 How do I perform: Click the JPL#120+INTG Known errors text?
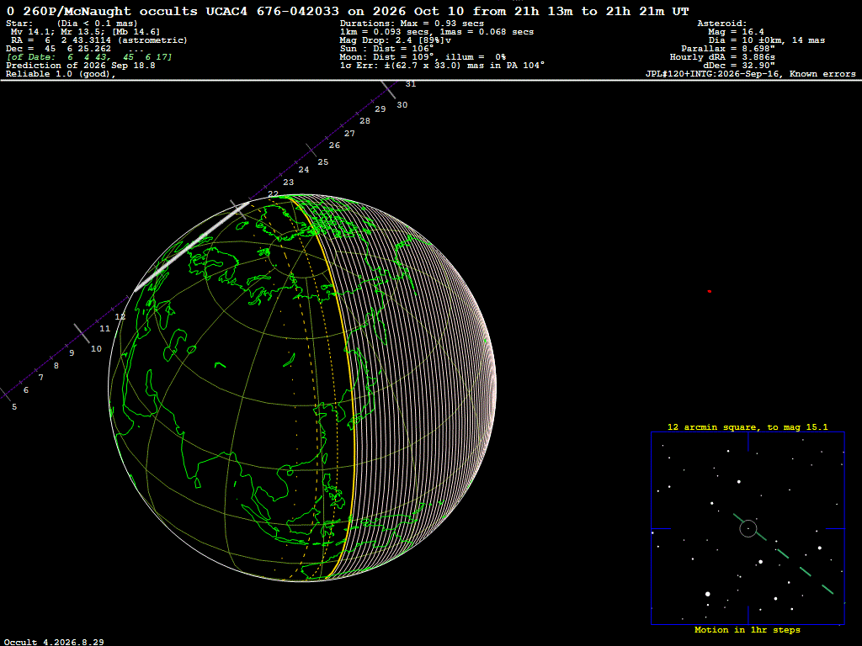coord(750,74)
